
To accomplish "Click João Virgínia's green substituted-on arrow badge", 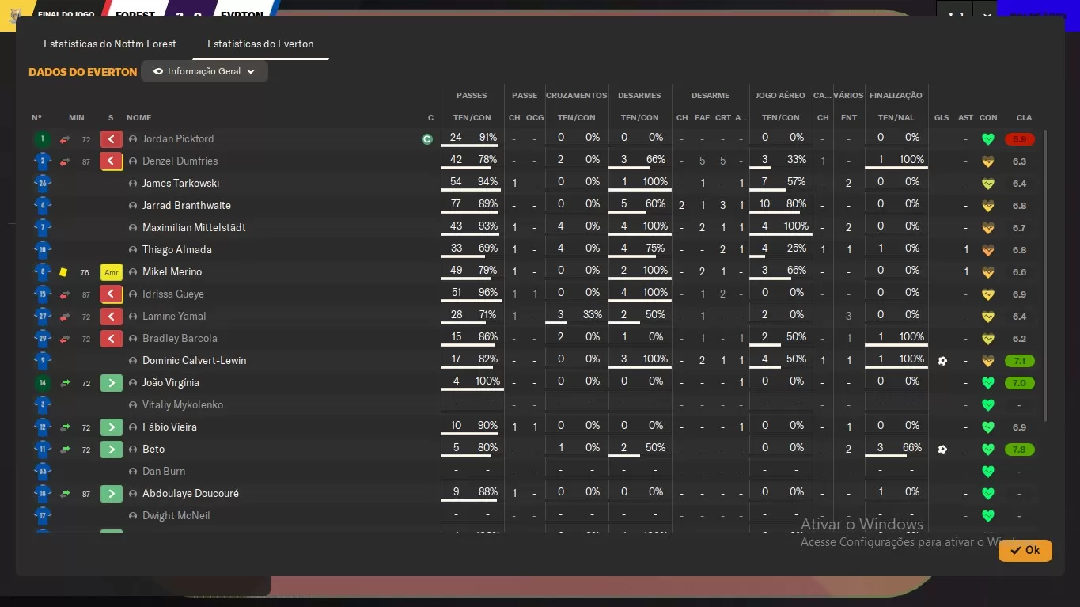I will [112, 383].
